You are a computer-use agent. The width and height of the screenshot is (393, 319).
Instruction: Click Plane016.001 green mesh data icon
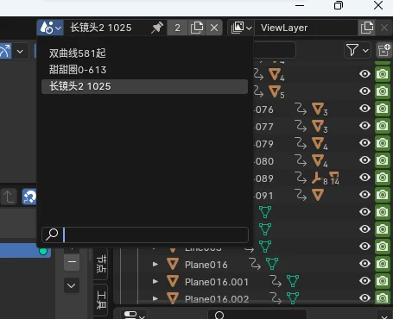click(x=293, y=281)
